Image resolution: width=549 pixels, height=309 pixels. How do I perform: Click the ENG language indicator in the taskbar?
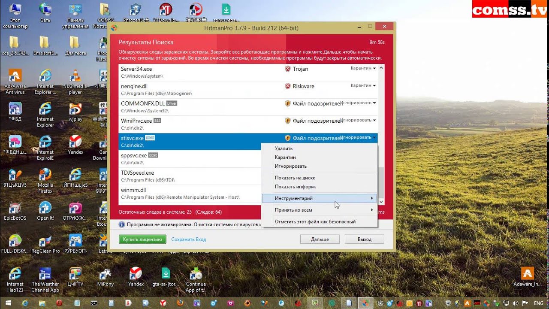coord(538,303)
